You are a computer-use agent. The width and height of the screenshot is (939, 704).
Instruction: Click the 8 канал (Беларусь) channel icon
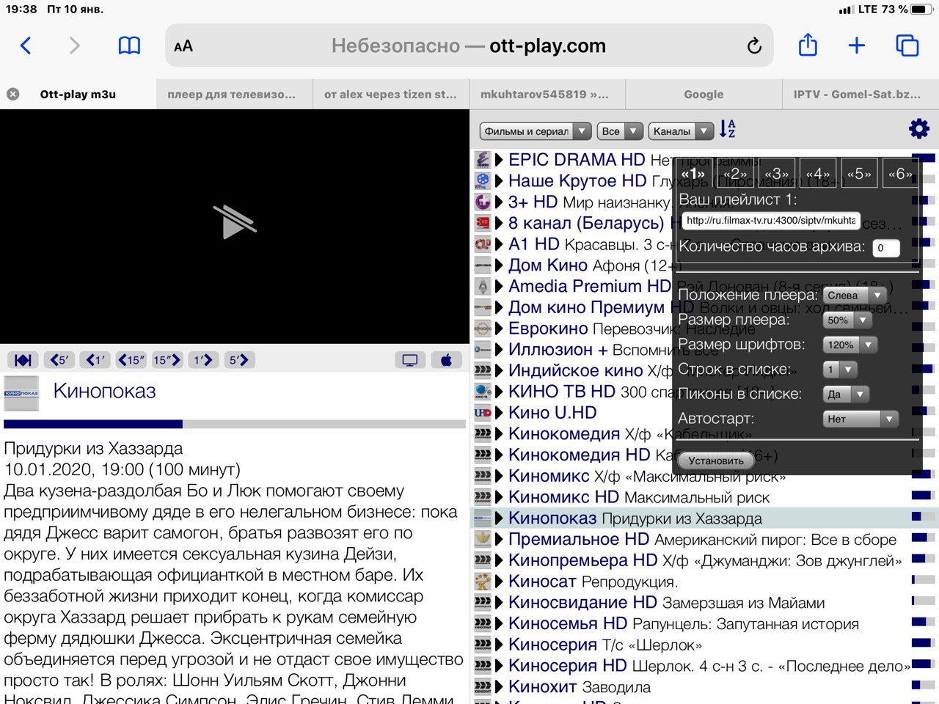pyautogui.click(x=483, y=223)
